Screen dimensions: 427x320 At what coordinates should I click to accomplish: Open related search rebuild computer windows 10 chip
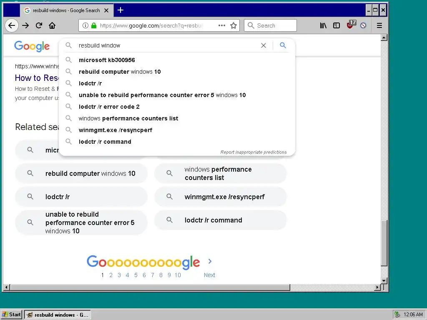[x=81, y=173]
